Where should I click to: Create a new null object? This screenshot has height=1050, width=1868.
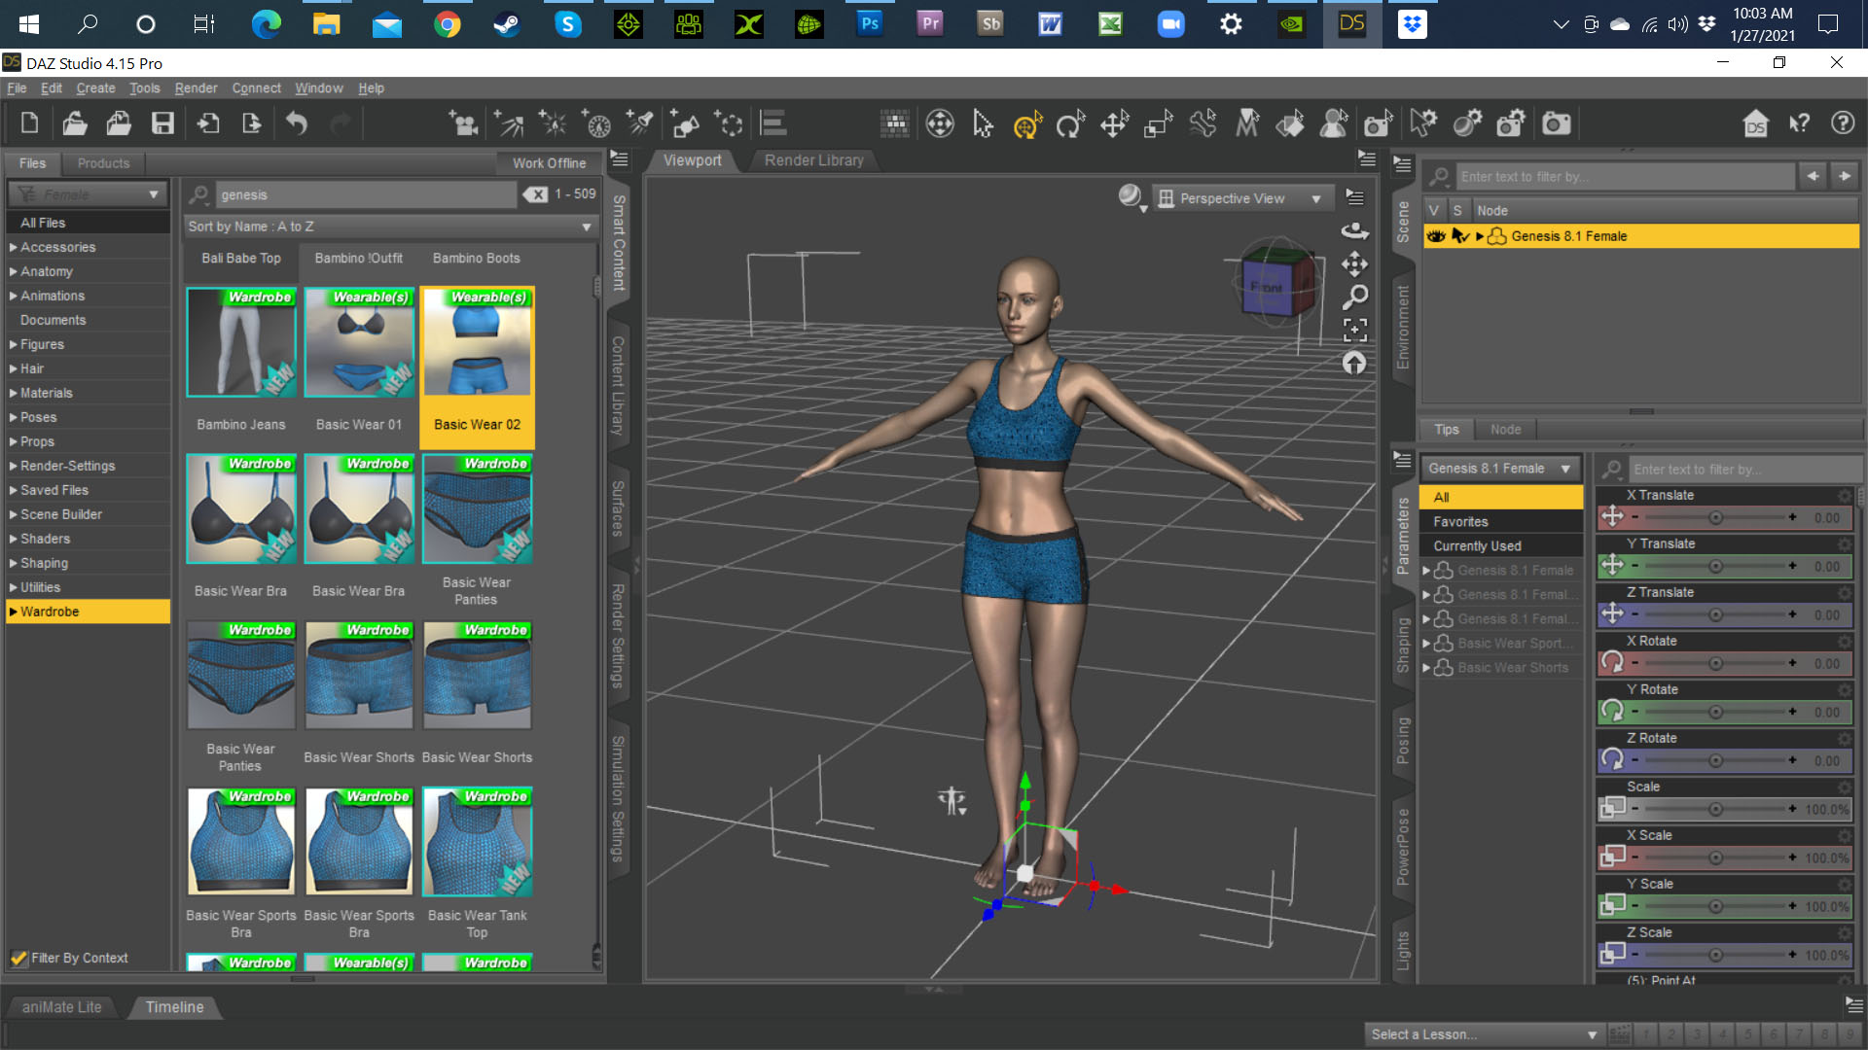pyautogui.click(x=729, y=123)
